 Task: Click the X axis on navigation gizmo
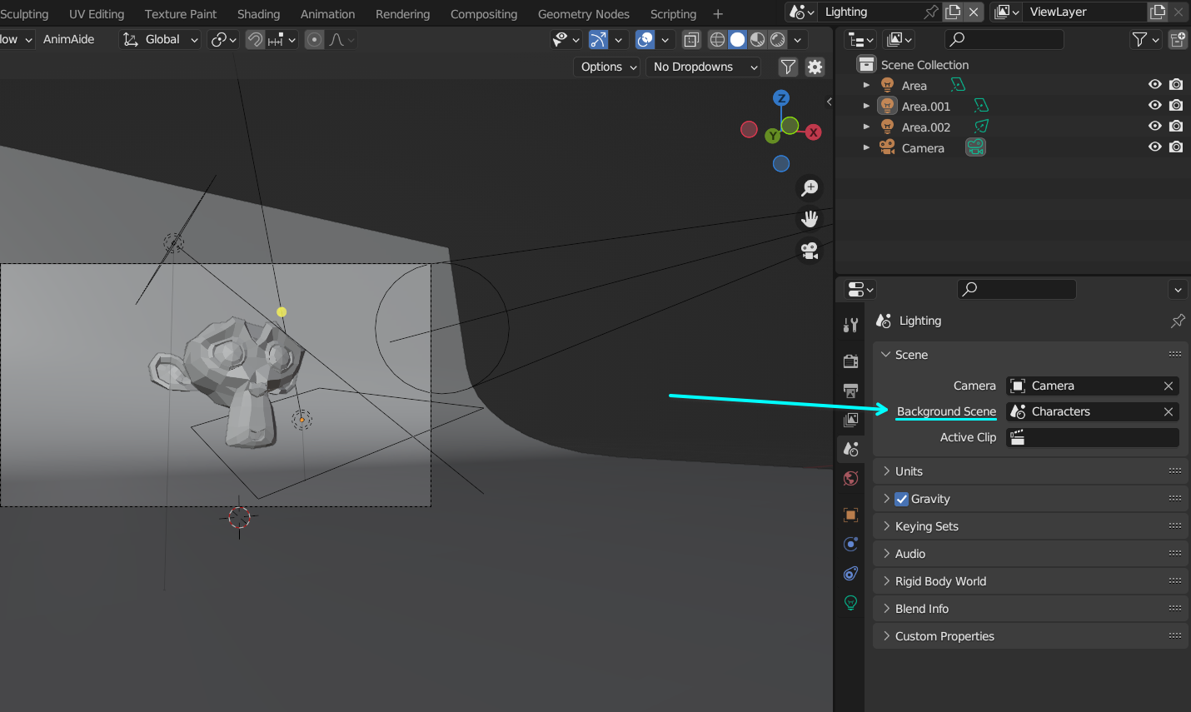(x=814, y=132)
